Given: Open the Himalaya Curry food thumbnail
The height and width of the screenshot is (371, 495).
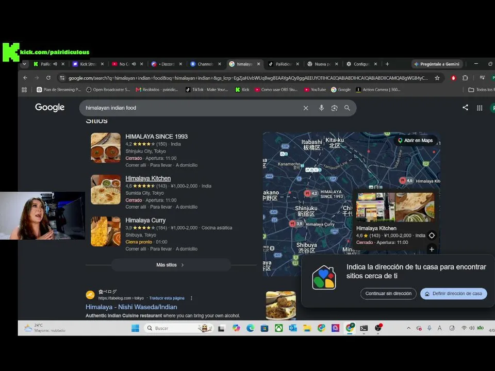Looking at the screenshot, I should 105,231.
